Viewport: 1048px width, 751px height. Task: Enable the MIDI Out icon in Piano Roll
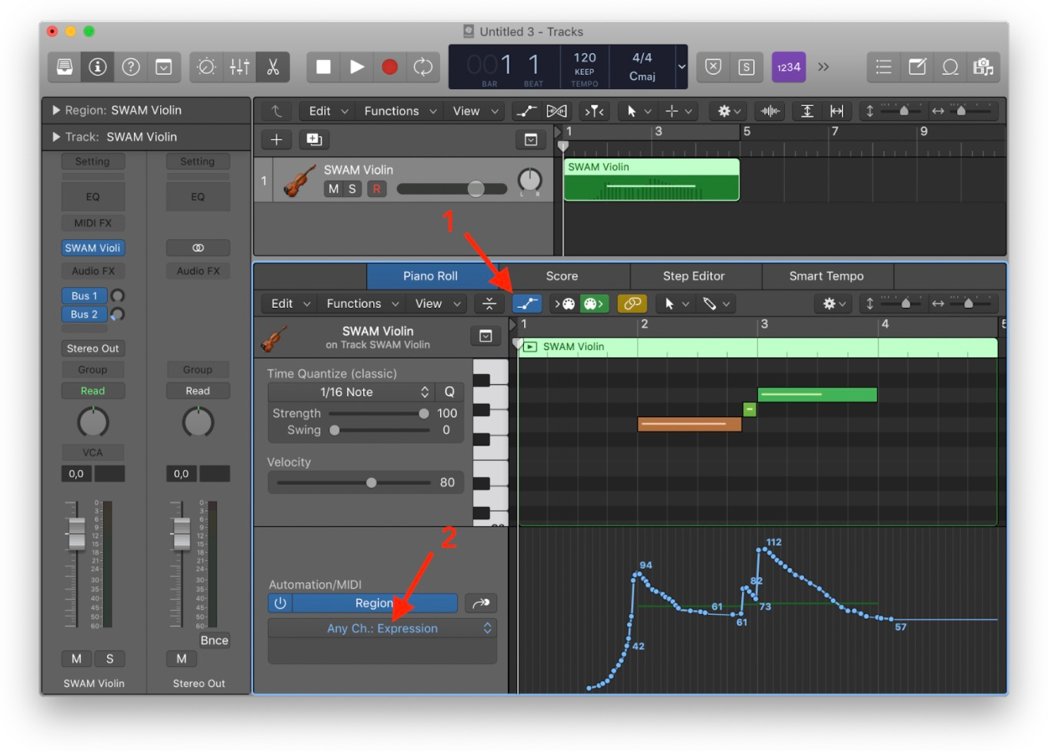tap(592, 303)
